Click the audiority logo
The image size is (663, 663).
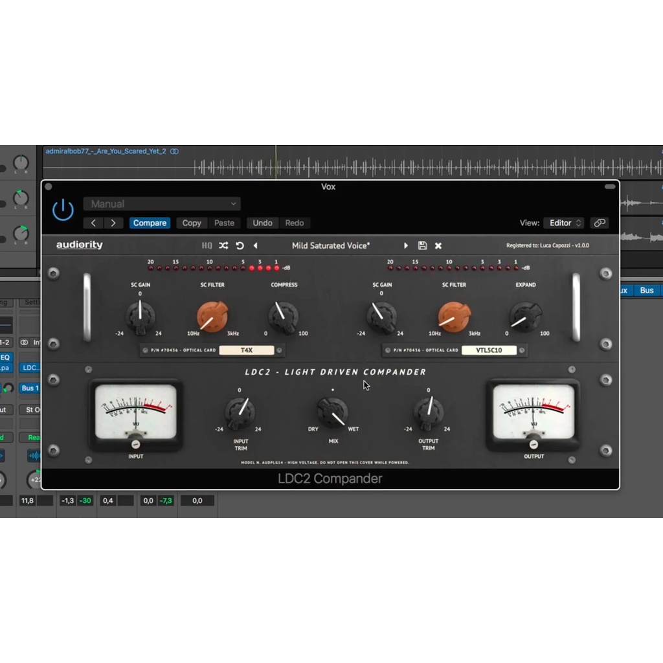pos(80,245)
